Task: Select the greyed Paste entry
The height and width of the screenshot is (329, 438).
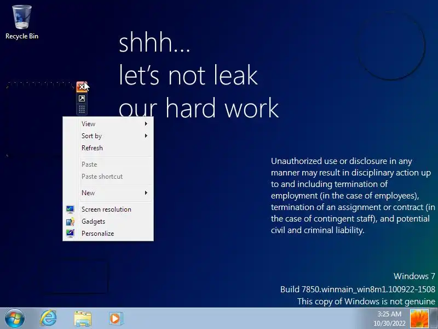Action: (x=108, y=164)
